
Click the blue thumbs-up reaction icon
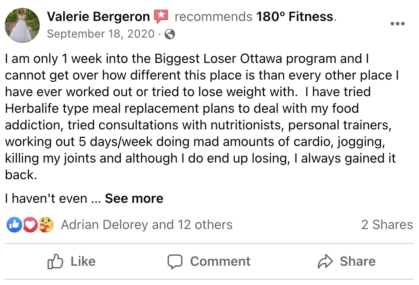coord(14,225)
